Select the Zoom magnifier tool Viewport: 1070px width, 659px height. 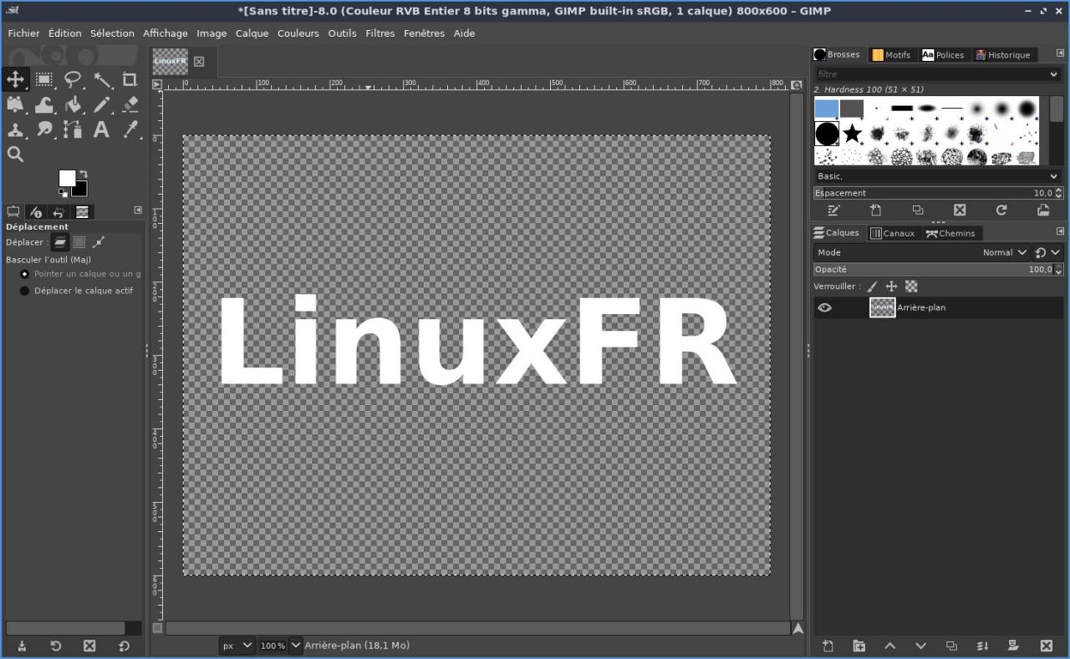(x=15, y=155)
